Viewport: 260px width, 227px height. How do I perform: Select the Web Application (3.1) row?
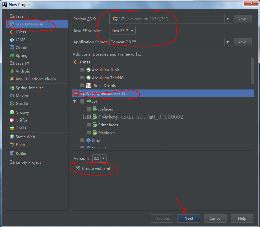coord(163,93)
